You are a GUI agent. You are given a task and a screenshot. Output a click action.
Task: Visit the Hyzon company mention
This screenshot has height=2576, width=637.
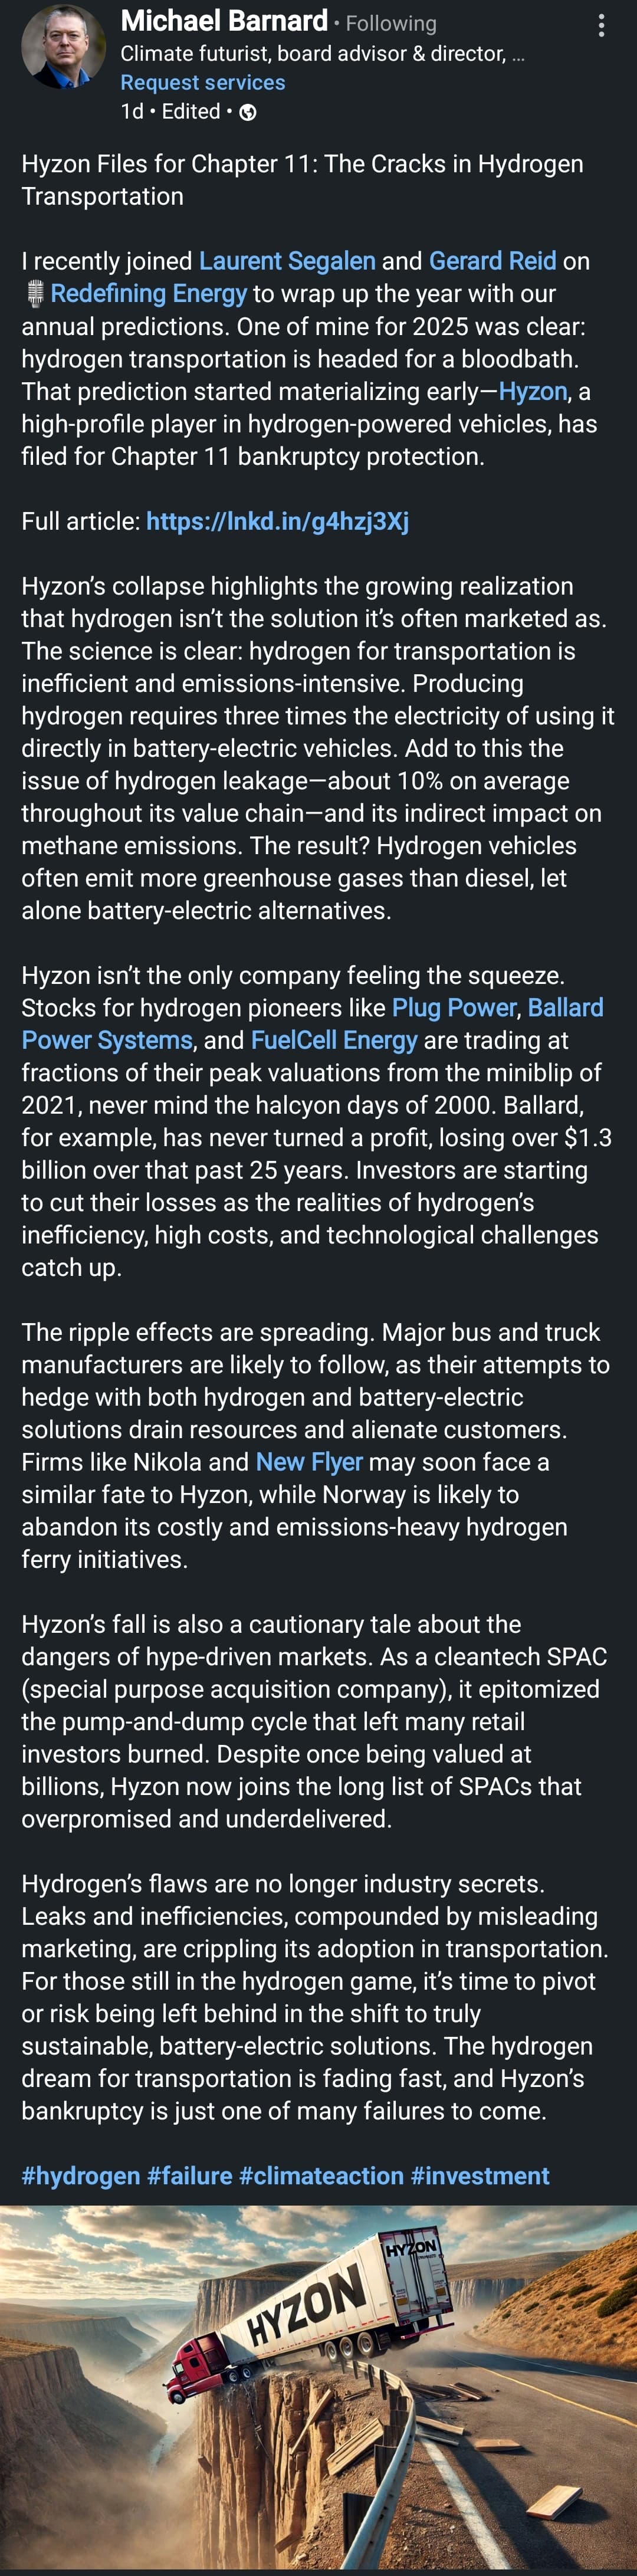coord(533,391)
